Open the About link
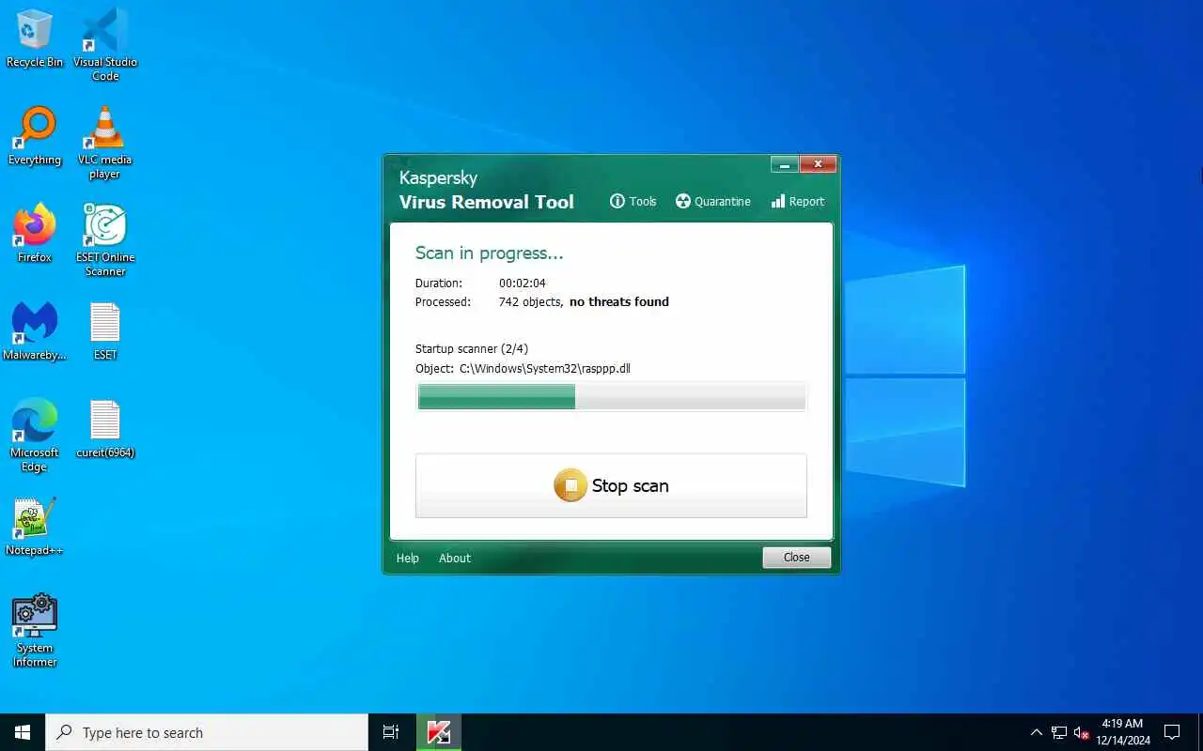 [455, 558]
